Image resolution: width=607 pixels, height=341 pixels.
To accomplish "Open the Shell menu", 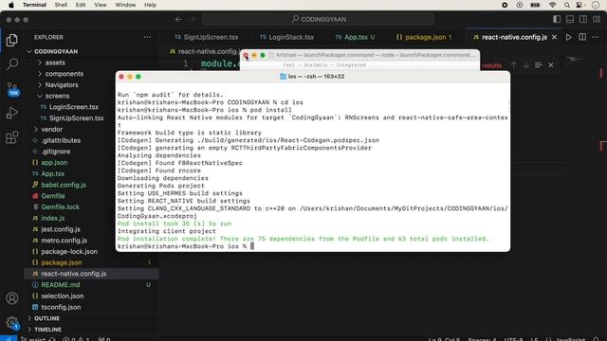I will click(x=61, y=5).
